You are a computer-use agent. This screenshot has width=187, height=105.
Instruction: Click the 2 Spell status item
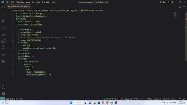click(x=157, y=99)
